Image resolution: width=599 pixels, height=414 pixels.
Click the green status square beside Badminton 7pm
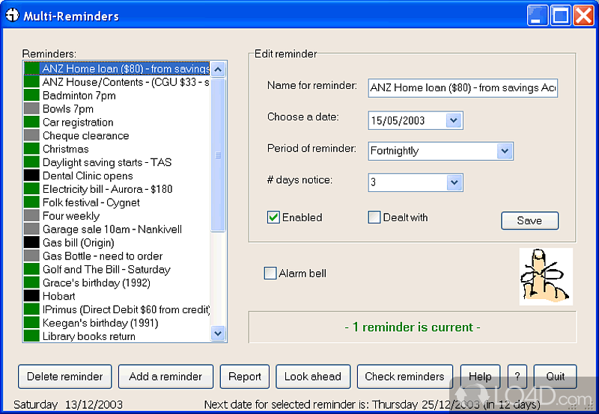(31, 96)
